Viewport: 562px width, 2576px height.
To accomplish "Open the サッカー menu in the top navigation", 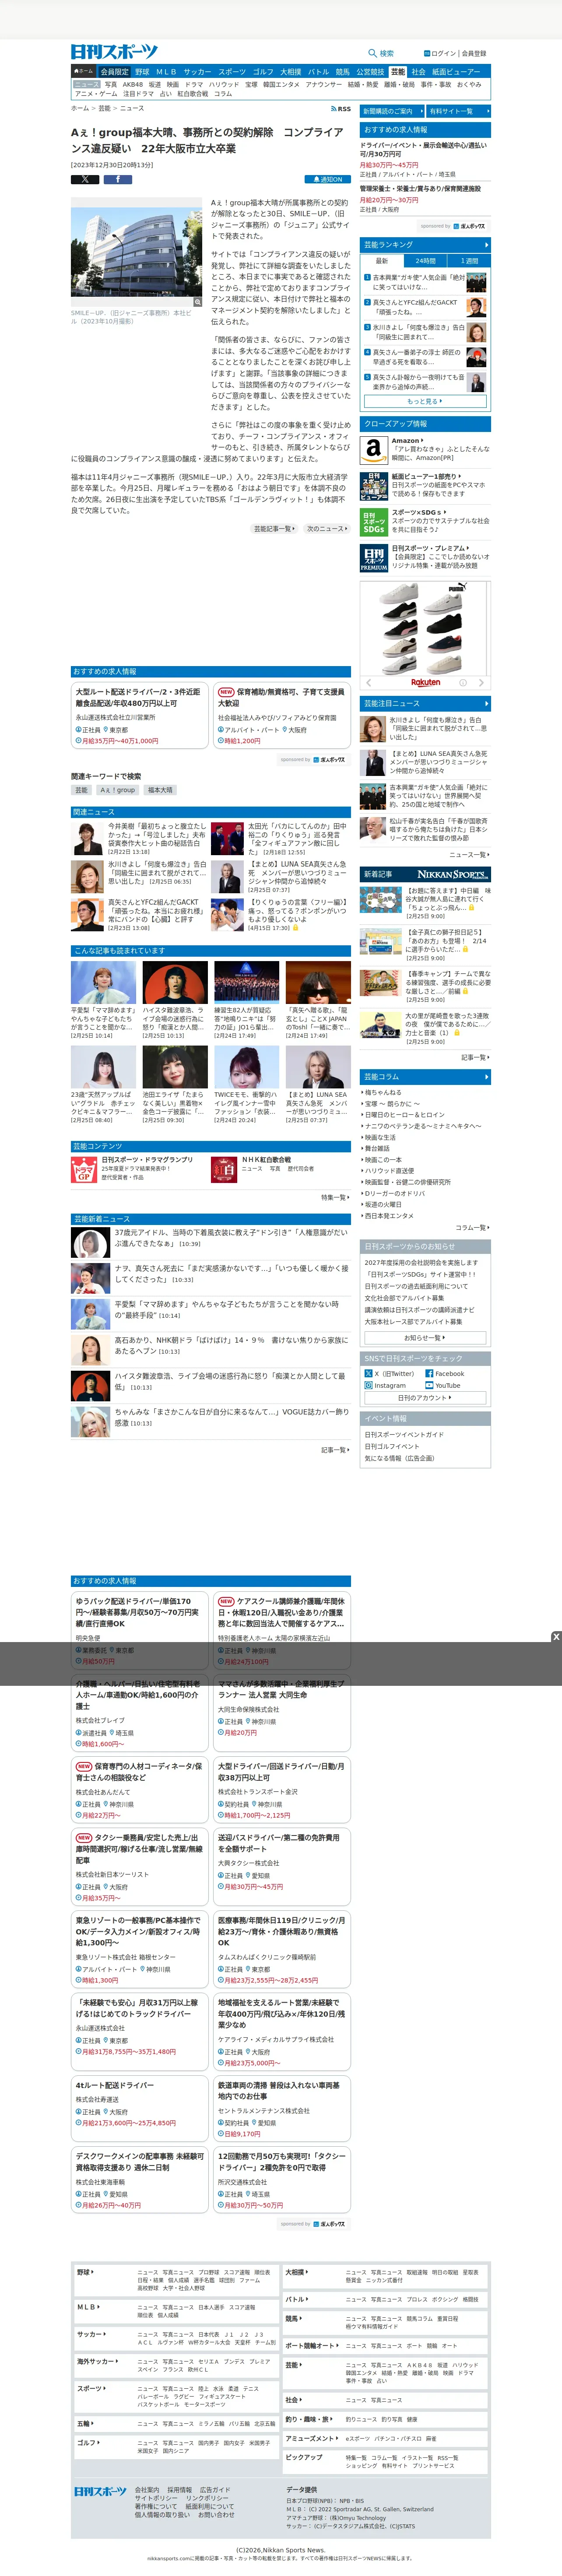I will point(197,72).
